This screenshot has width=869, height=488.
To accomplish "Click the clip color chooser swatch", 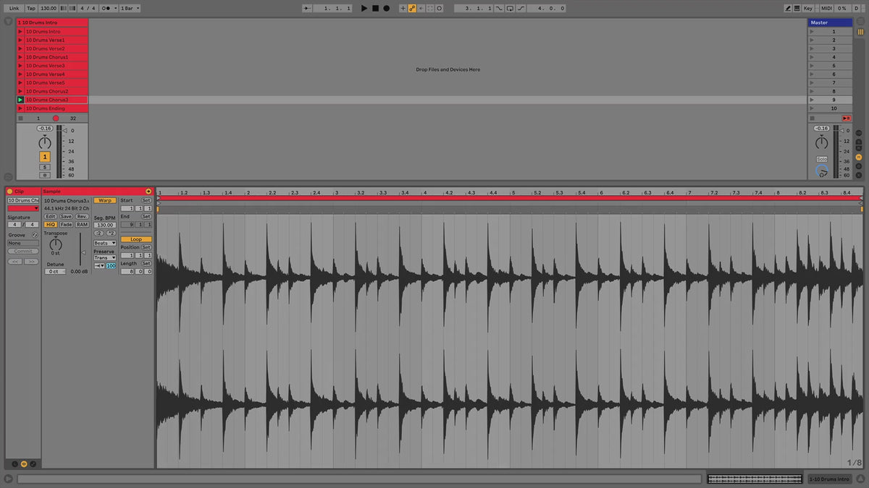I will coord(23,208).
